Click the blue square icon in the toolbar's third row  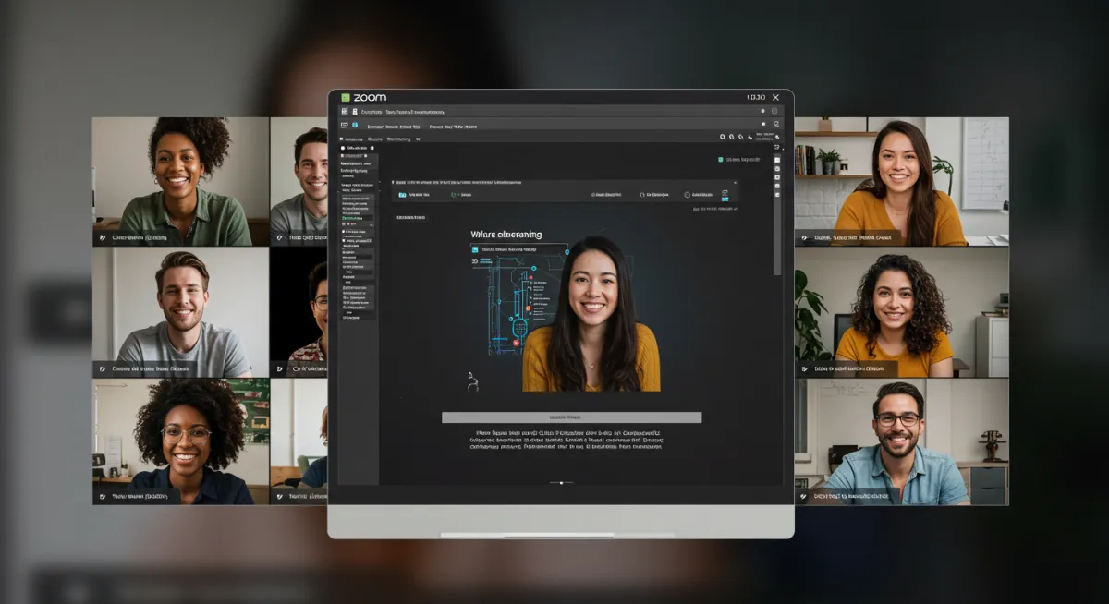click(355, 125)
